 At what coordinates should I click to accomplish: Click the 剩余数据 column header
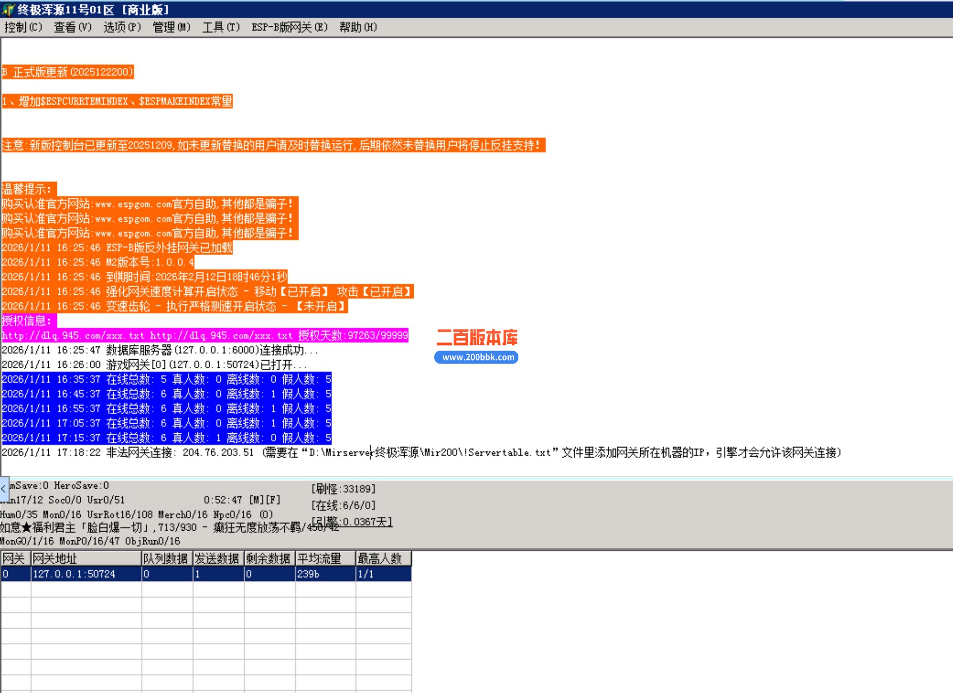point(269,559)
